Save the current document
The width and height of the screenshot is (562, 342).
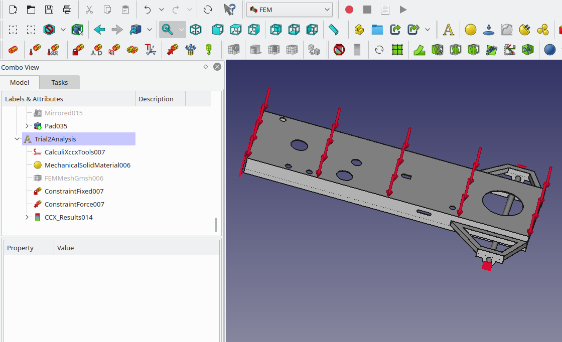pyautogui.click(x=49, y=10)
